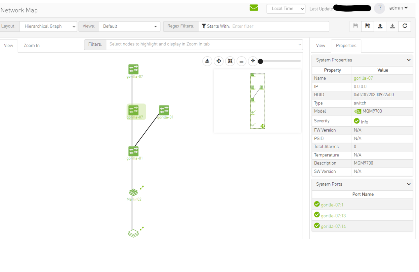Viewport: 419px width, 272px height.
Task: Open the Local Time dropdown
Action: tap(285, 9)
